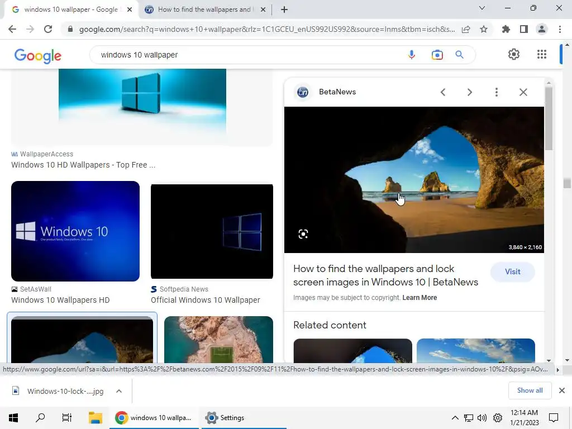Open 'Windows 10 Wallpapers HD' SetAsWall link
The height and width of the screenshot is (429, 572).
click(x=60, y=300)
